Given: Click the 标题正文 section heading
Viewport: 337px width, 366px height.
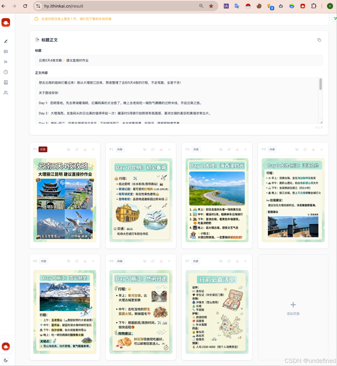Looking at the screenshot, I should [x=49, y=40].
